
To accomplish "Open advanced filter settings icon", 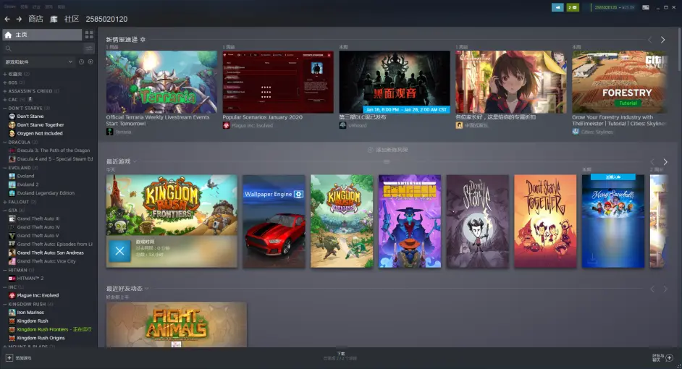I will pyautogui.click(x=89, y=48).
